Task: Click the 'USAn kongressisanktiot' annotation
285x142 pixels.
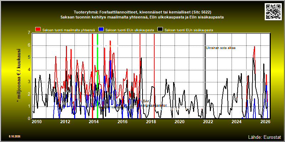Action: 154,103
